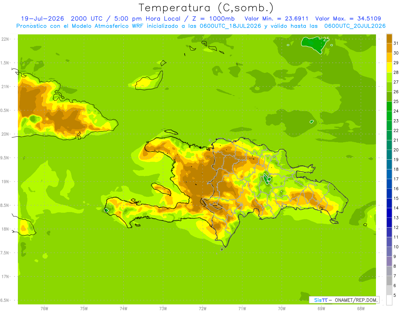This screenshot has height=313, width=405.
Task: Pick the yellow legend swatch between 28 and 29
Action: click(389, 68)
